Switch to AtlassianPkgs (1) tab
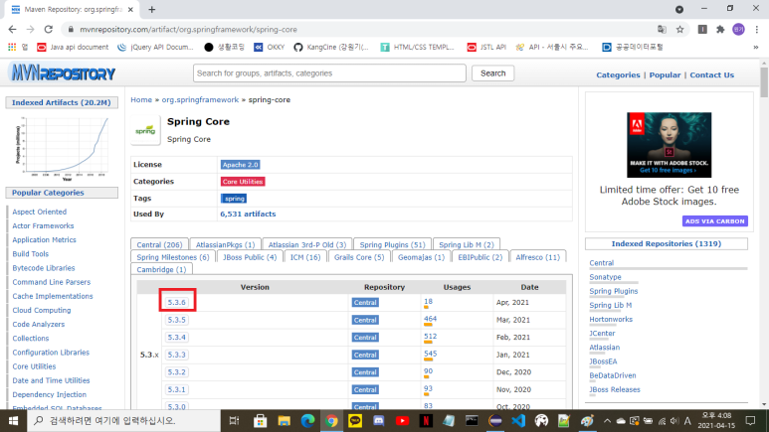Viewport: 769px width, 432px height. 225,244
